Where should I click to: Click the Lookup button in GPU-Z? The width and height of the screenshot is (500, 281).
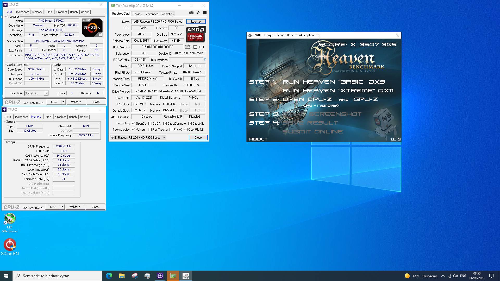(x=196, y=22)
